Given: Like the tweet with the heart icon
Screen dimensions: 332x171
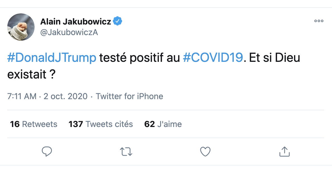Looking at the screenshot, I should click(x=205, y=152).
